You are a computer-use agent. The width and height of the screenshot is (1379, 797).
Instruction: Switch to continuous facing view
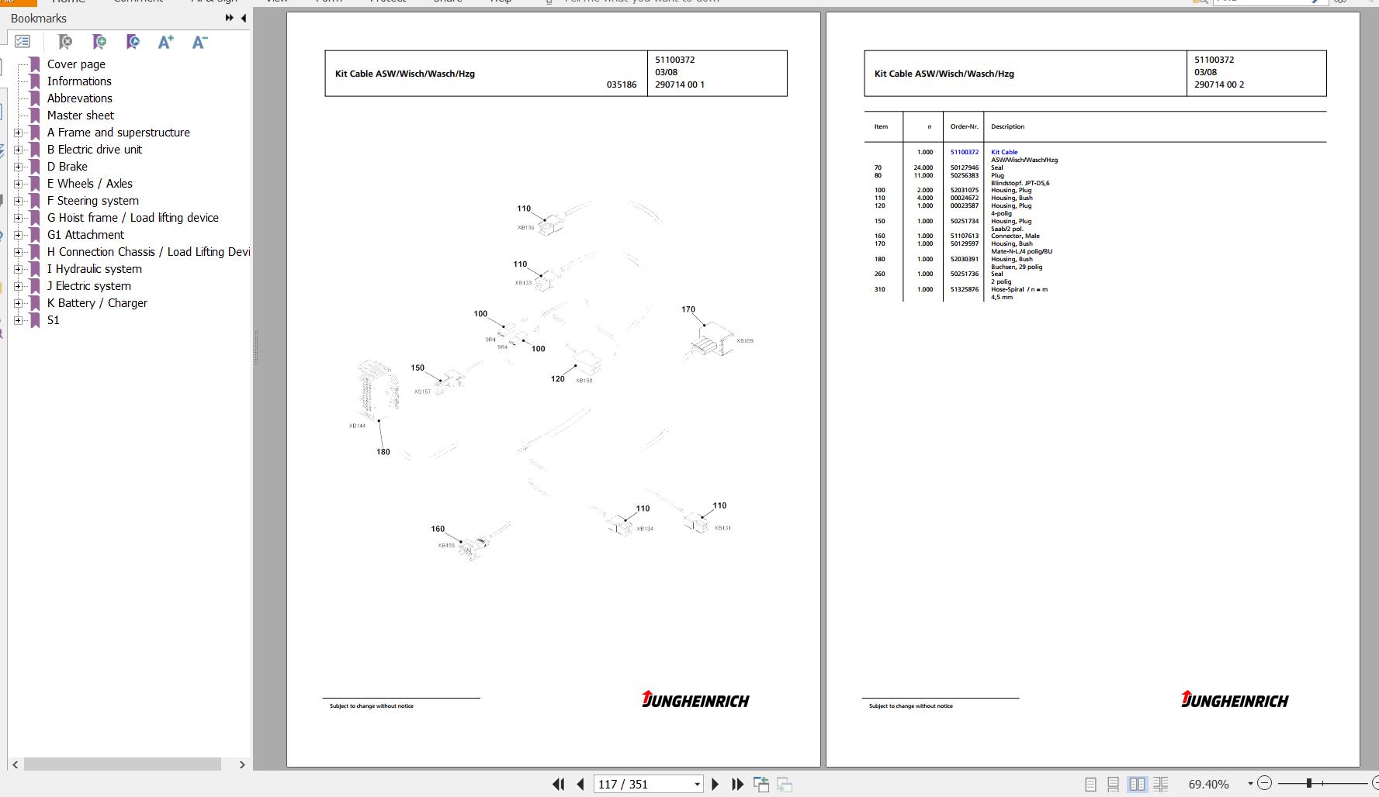coord(1161,785)
